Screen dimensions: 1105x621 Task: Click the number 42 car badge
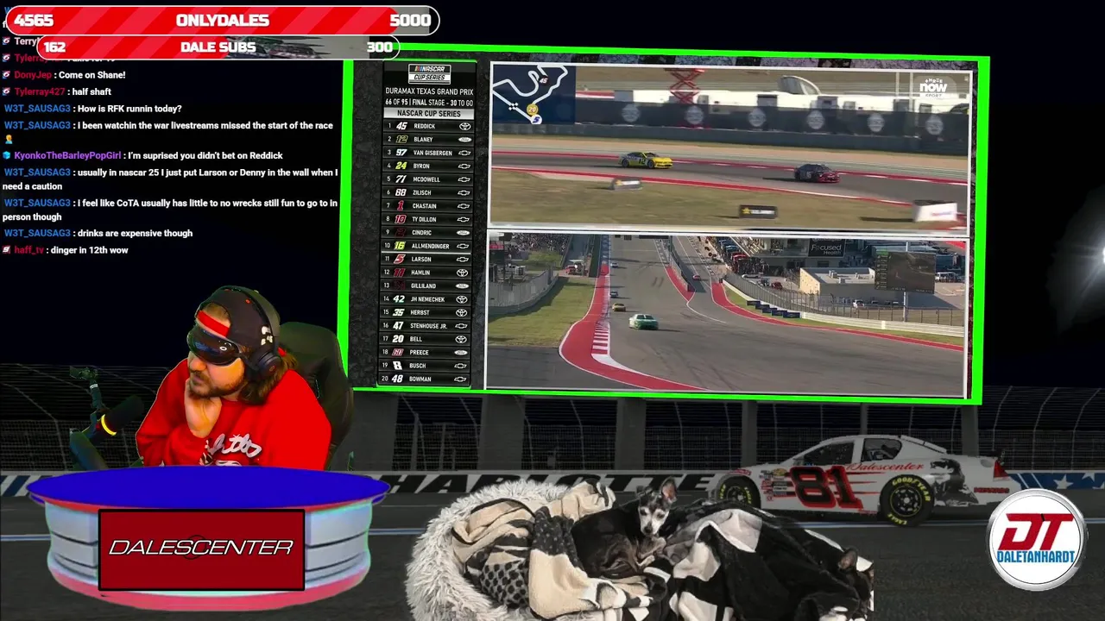click(x=399, y=299)
